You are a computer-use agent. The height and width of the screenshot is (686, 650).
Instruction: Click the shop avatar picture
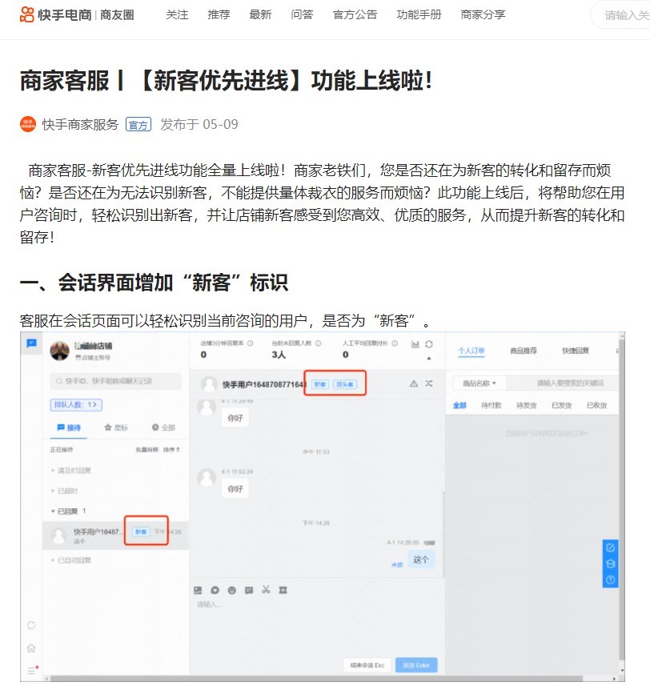point(60,351)
